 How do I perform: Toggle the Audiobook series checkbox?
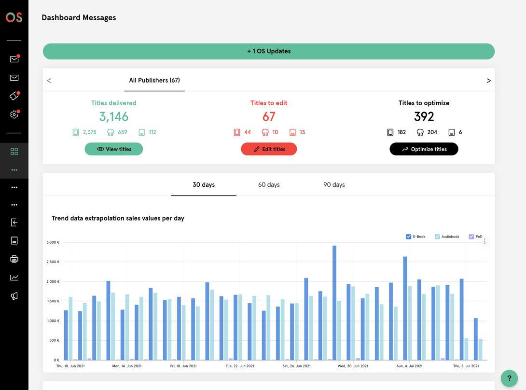[437, 237]
